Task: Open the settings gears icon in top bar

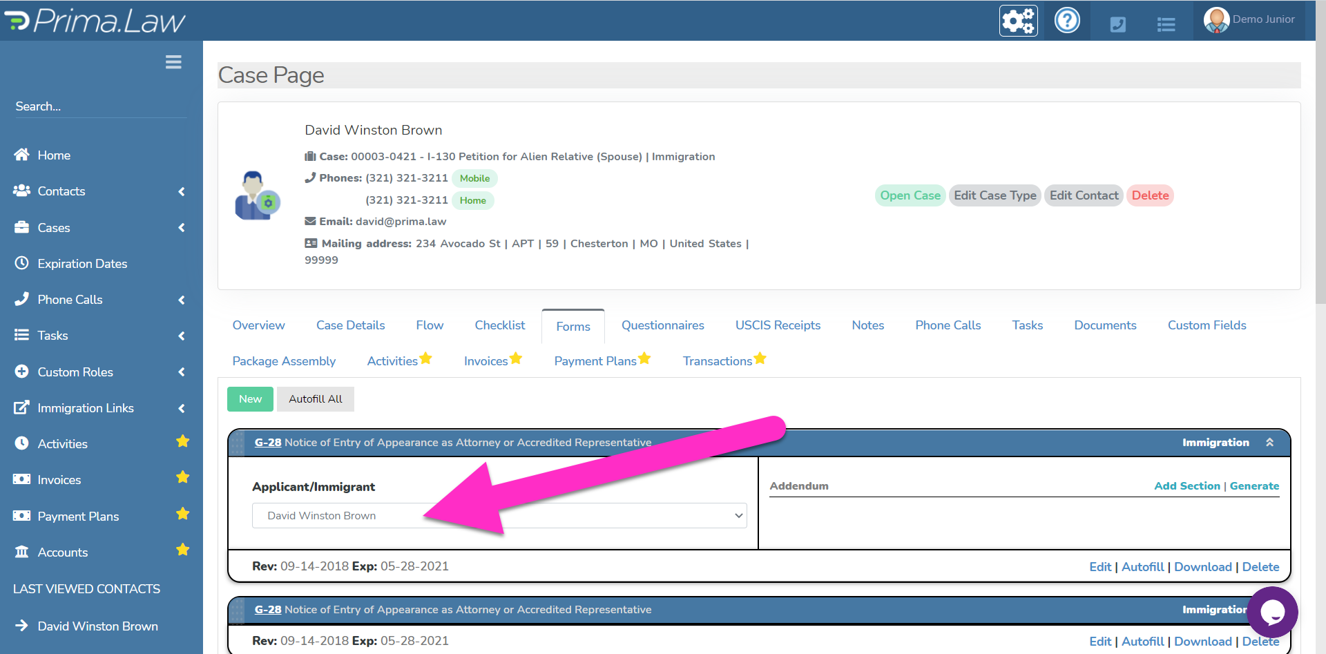Action: tap(1018, 20)
